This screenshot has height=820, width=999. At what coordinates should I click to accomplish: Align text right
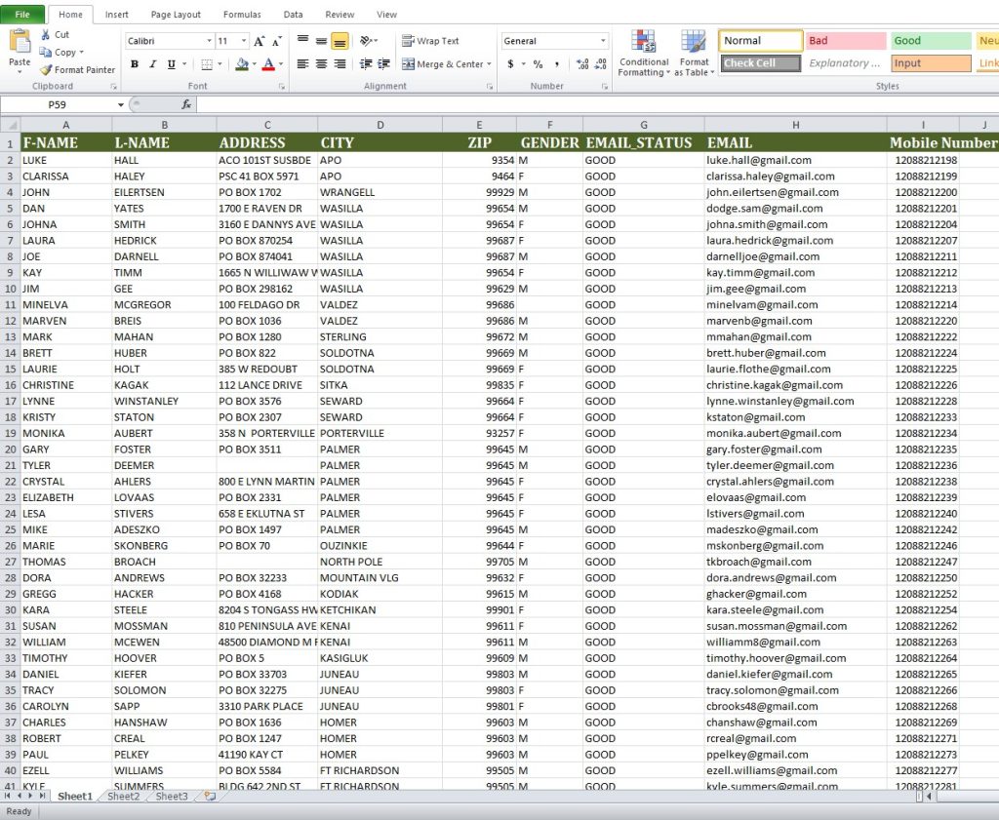(340, 64)
